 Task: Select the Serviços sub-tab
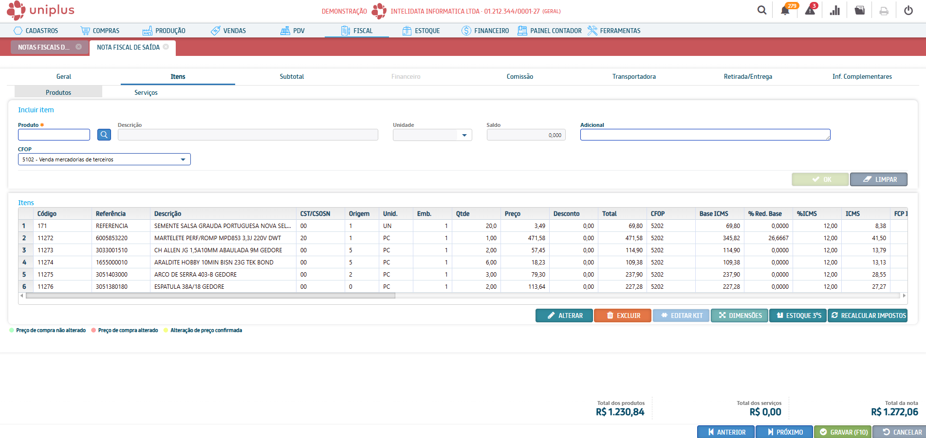point(146,92)
